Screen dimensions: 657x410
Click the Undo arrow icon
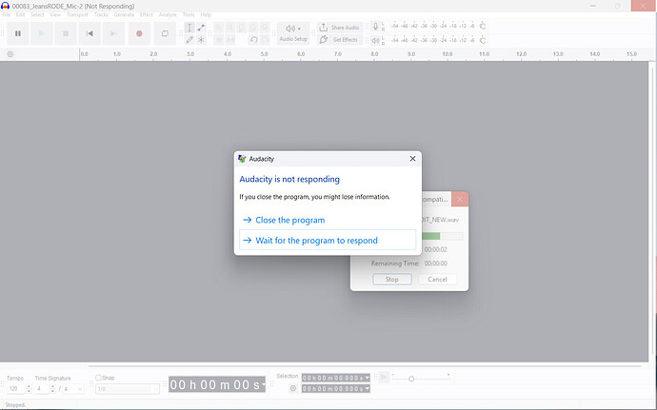253,40
